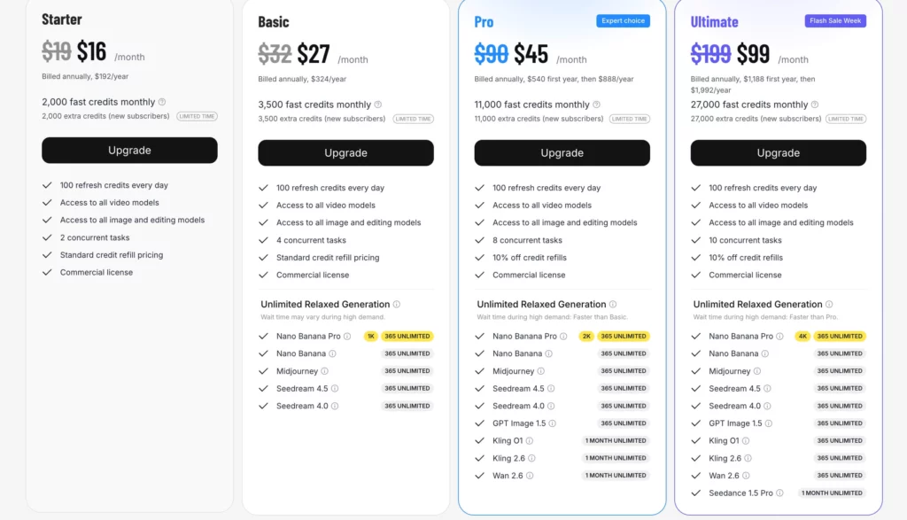Screen dimensions: 907x520
Task: Open Pro plan's Unlimited Relaxed Generation info icon
Action: [x=613, y=305]
